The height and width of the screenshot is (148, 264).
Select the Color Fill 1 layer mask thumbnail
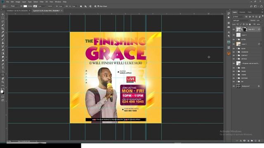[x=245, y=29]
